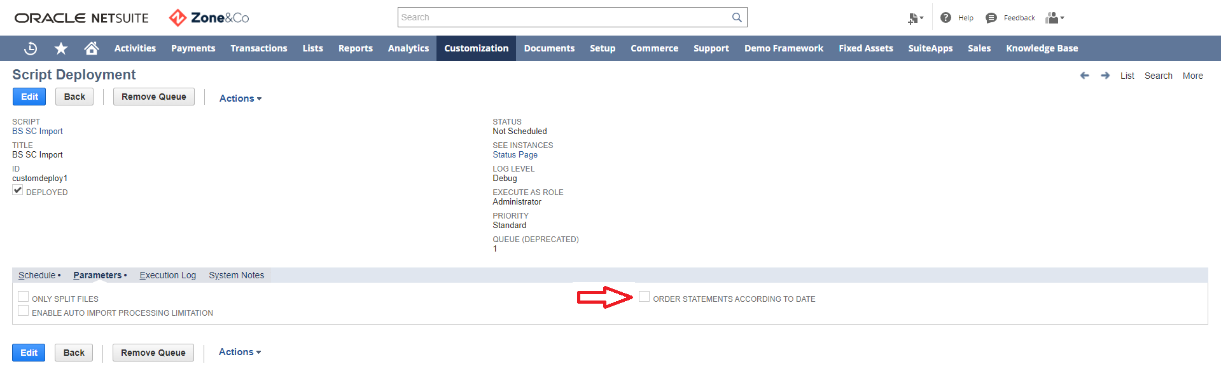Screen dimensions: 1221x392
Task: Open the Demo Framework menu
Action: [x=784, y=48]
